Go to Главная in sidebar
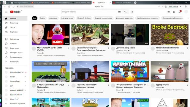The height and width of the screenshot is (107, 190). [x=15, y=18]
